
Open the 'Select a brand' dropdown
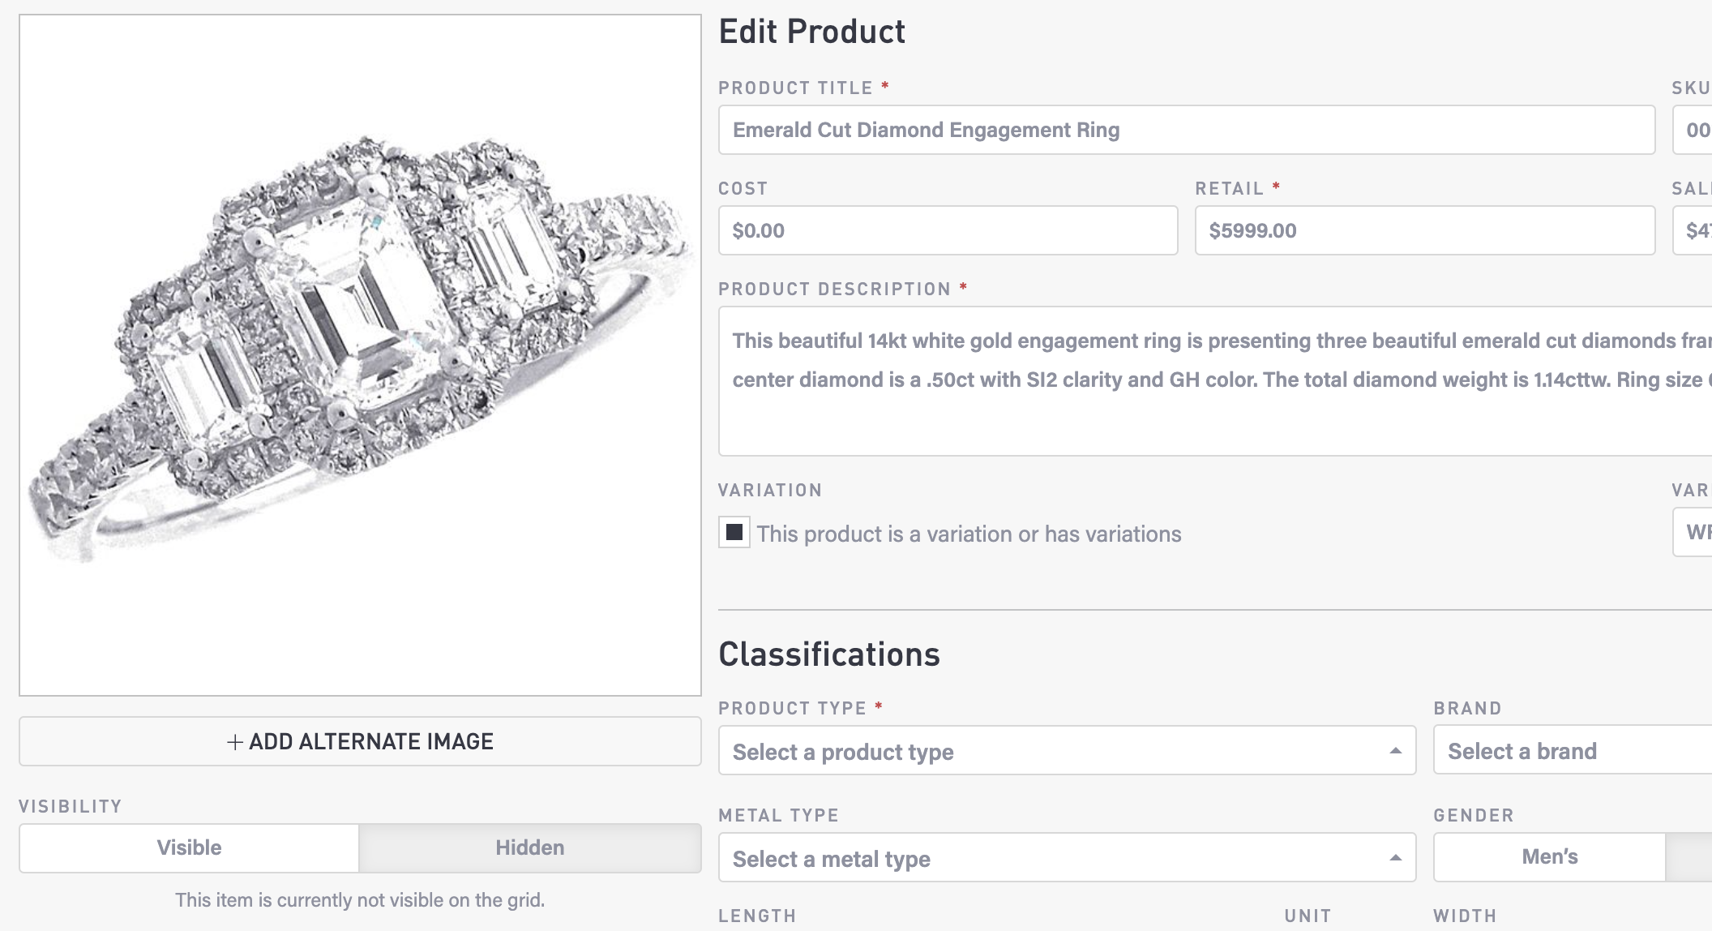1571,751
